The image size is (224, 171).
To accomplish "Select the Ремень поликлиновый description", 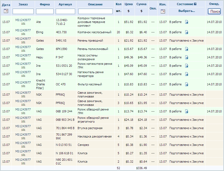I will (x=93, y=49).
